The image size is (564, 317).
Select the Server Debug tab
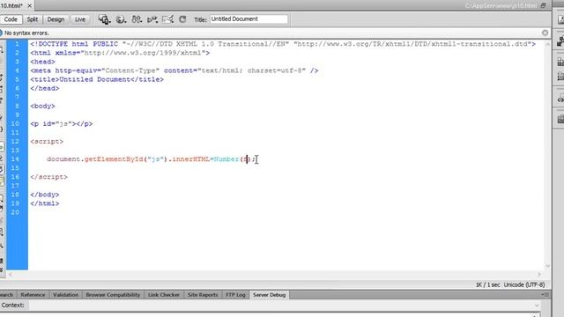pos(269,295)
